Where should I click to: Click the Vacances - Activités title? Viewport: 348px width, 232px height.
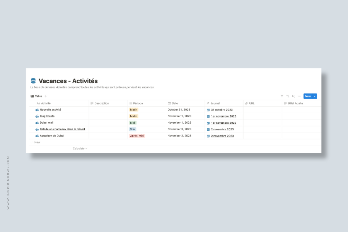point(68,81)
